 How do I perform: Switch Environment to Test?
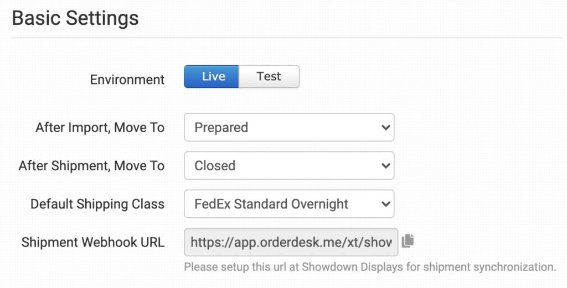(269, 77)
